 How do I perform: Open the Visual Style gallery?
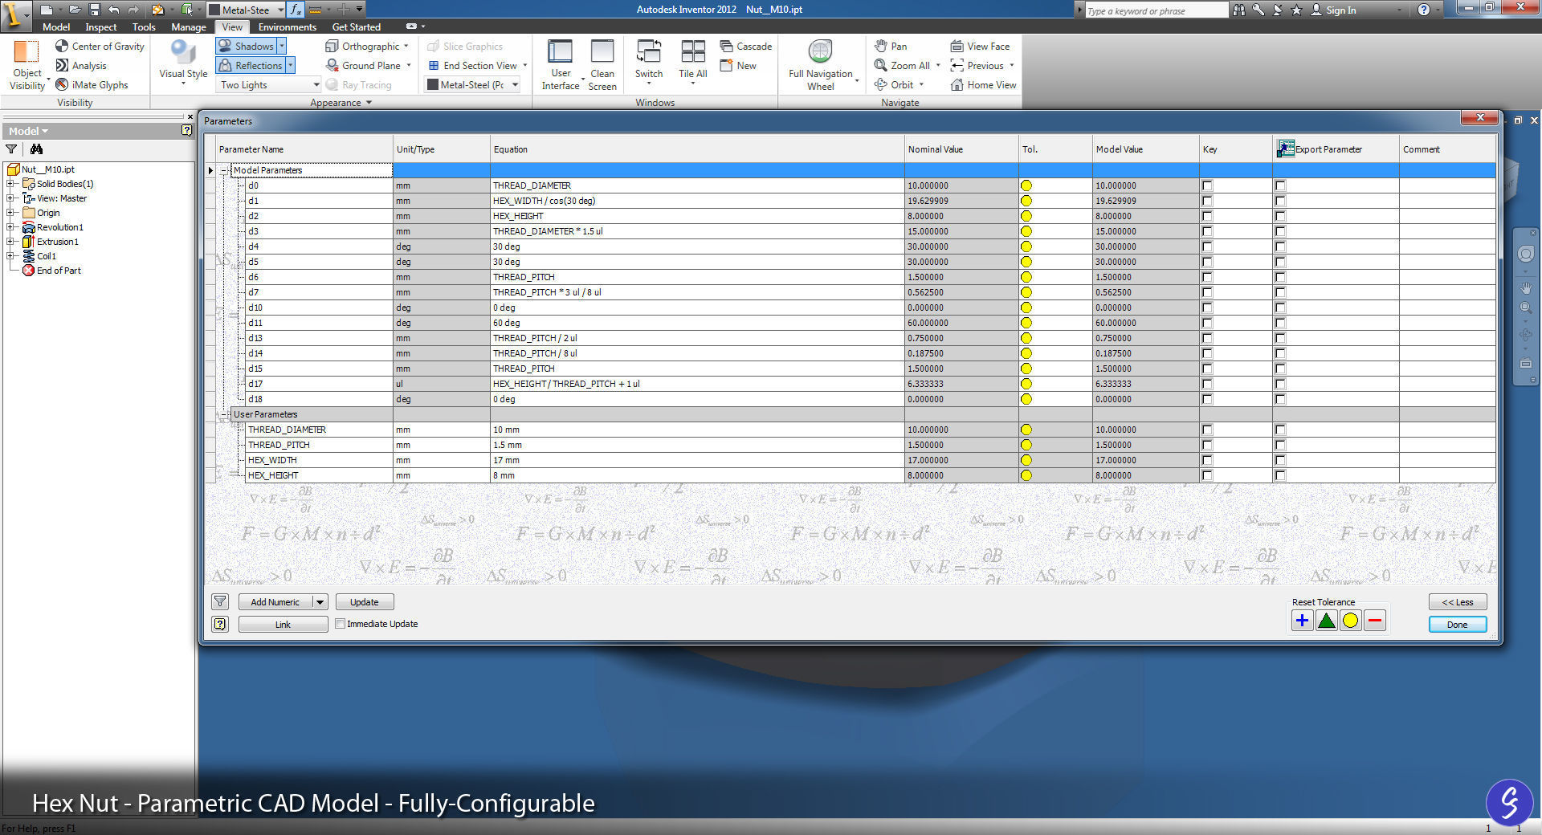183,63
